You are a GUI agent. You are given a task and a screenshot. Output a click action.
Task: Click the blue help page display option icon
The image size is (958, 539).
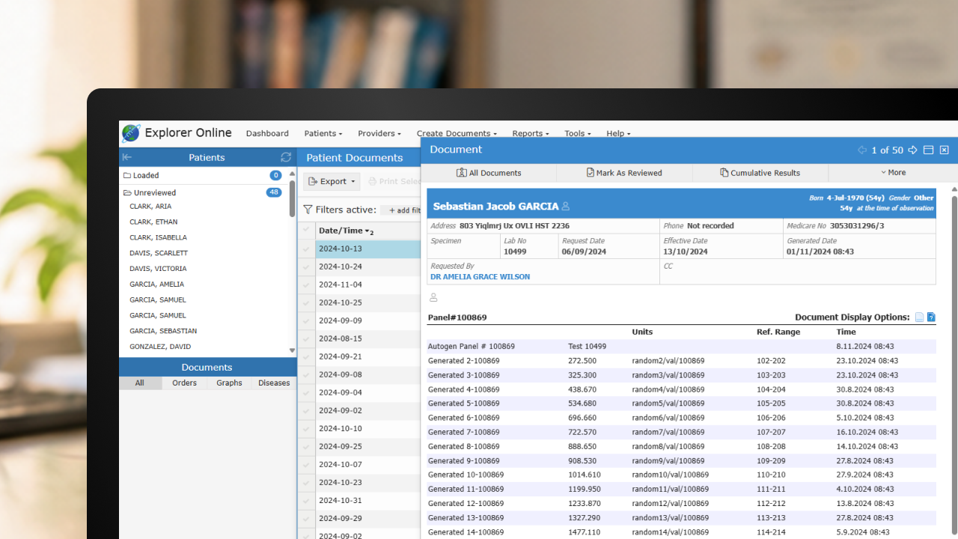pyautogui.click(x=931, y=317)
